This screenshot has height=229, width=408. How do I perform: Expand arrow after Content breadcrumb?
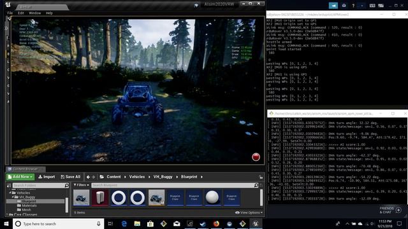(x=125, y=177)
